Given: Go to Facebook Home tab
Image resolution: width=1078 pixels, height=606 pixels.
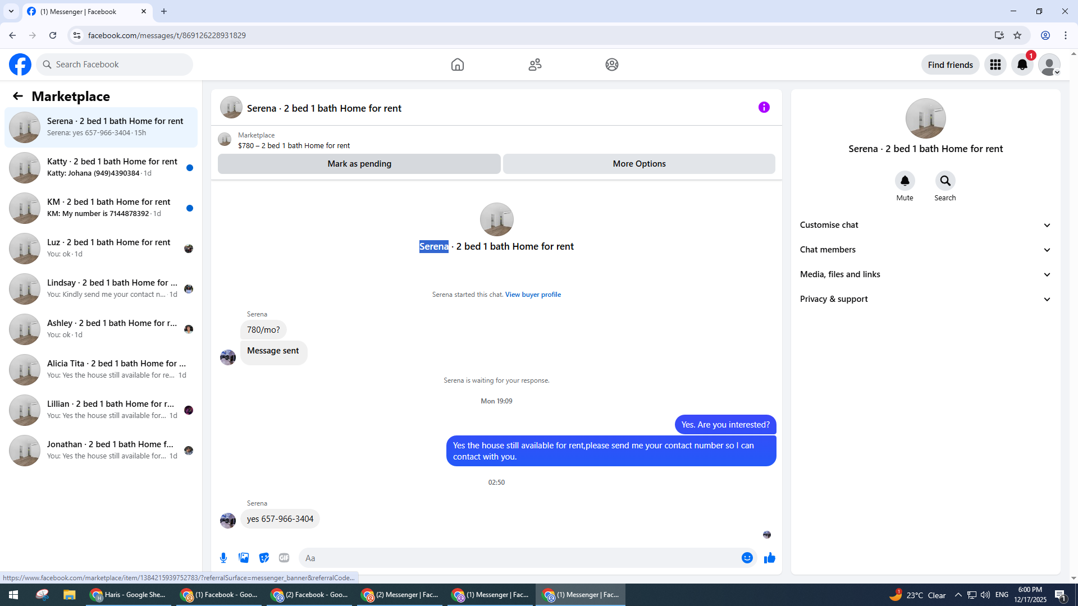Looking at the screenshot, I should pyautogui.click(x=457, y=65).
